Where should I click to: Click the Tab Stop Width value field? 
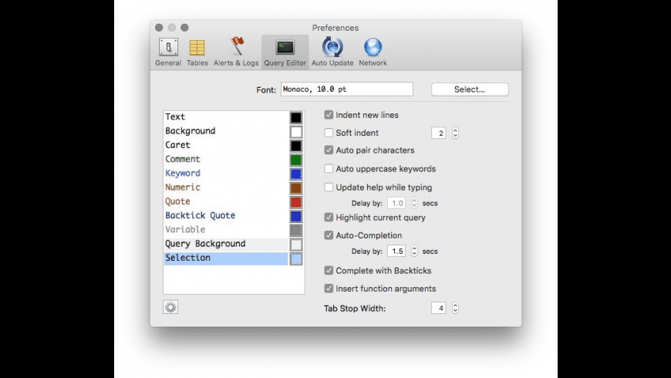pyautogui.click(x=439, y=308)
